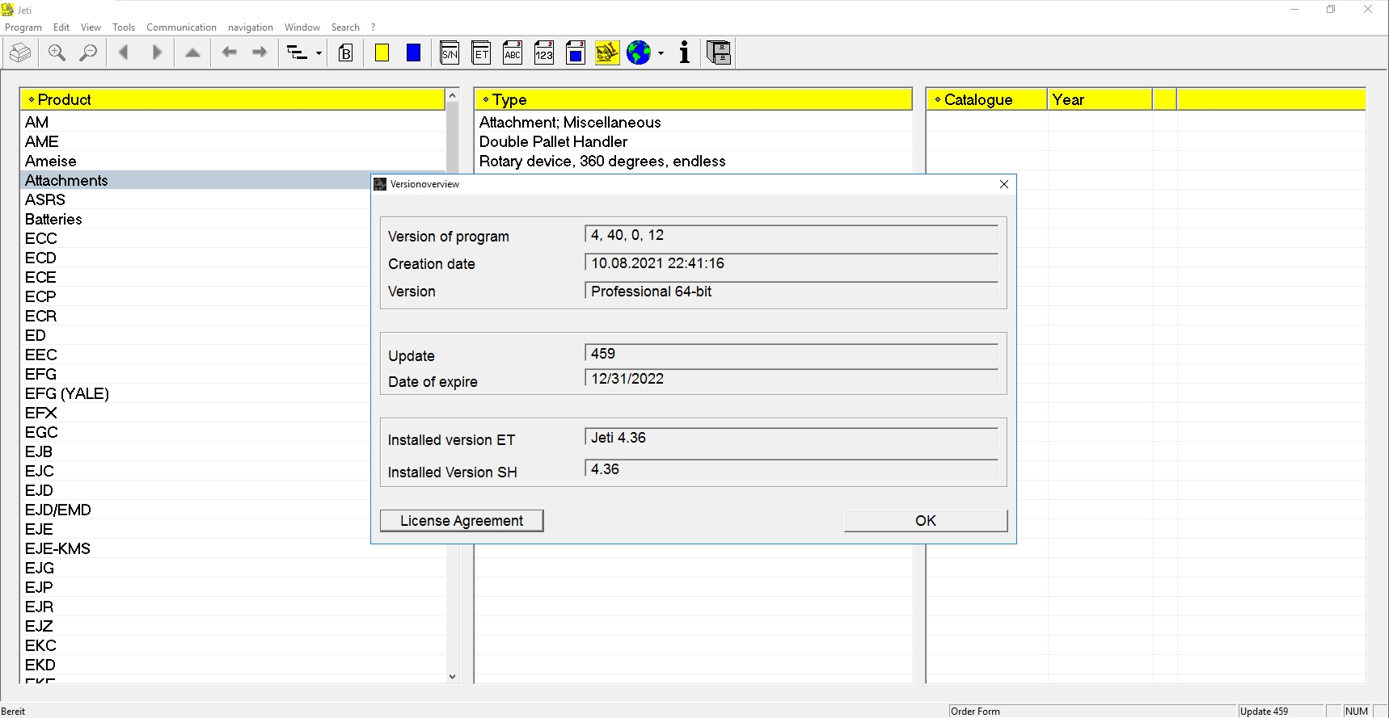Click the zoom in magnifier icon
The width and height of the screenshot is (1389, 718).
click(57, 53)
